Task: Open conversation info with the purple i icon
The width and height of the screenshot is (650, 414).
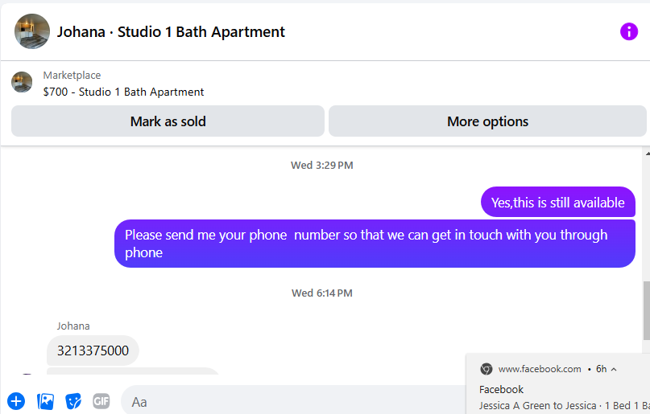Action: [628, 31]
